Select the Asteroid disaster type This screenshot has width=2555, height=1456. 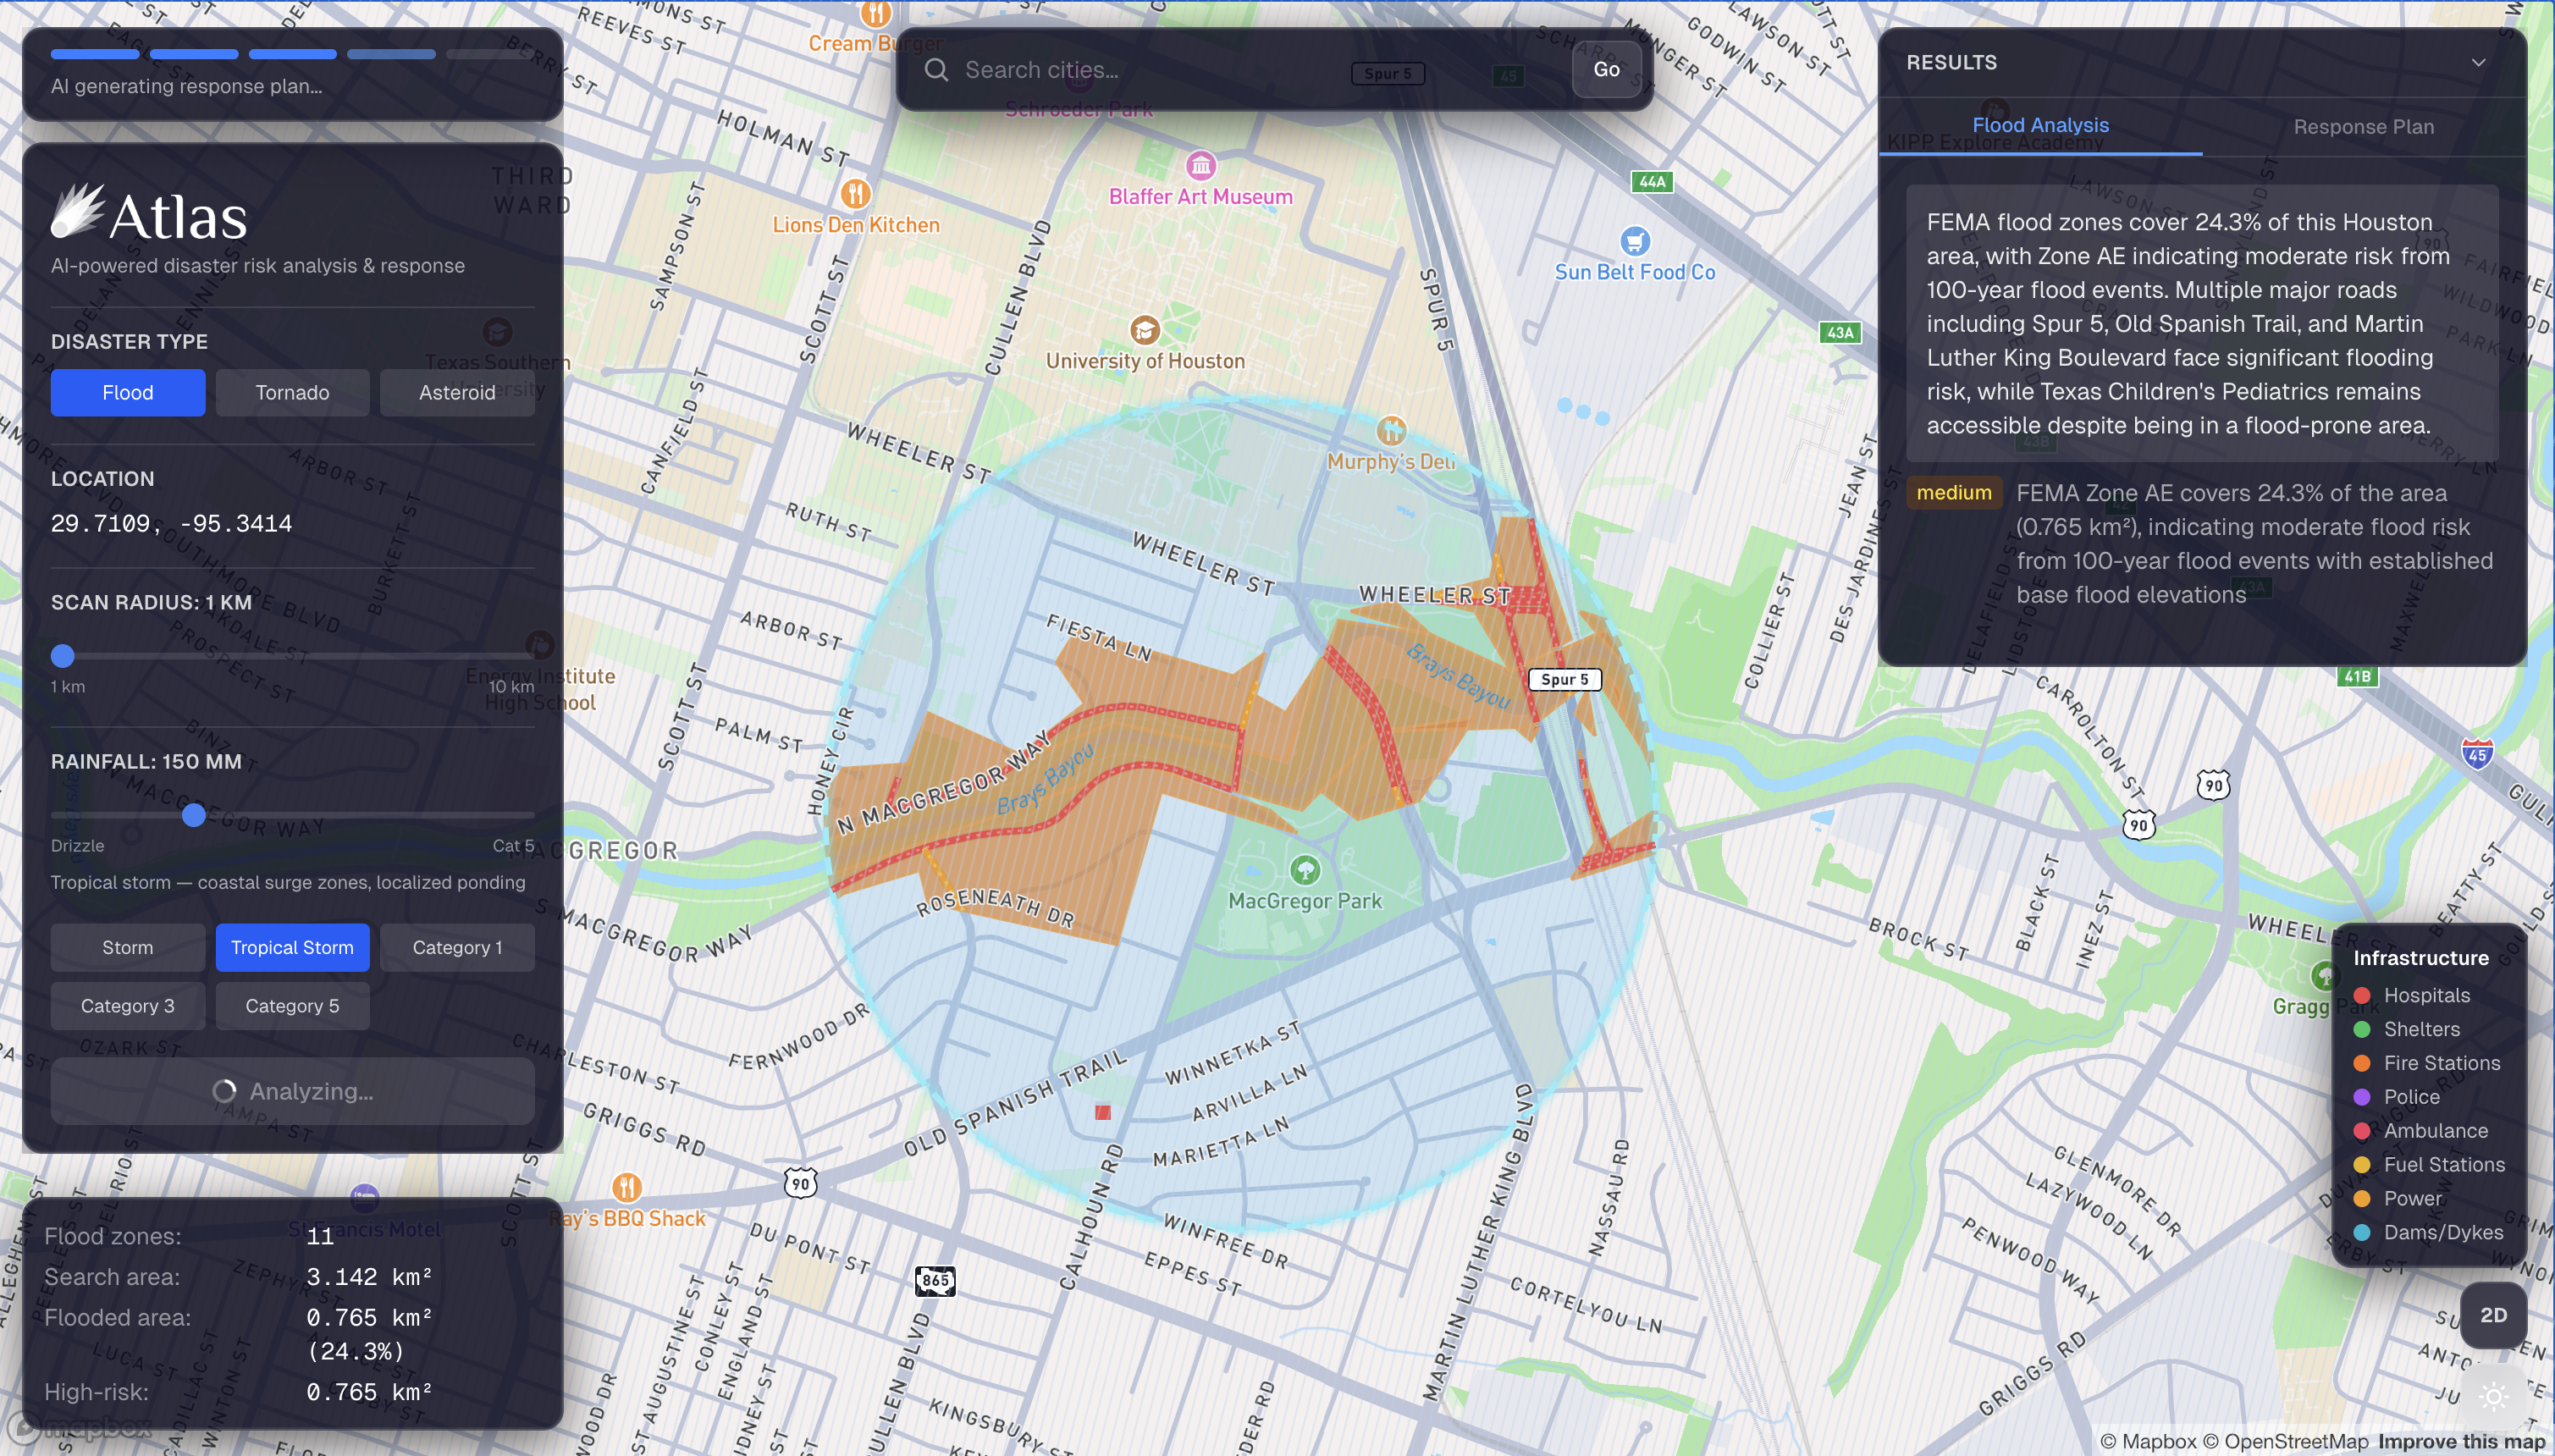coord(457,393)
